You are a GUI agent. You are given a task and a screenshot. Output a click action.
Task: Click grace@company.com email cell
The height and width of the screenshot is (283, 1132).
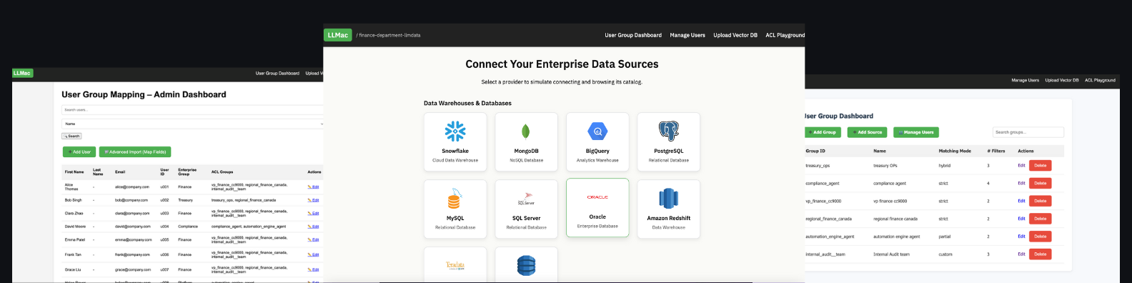point(133,269)
